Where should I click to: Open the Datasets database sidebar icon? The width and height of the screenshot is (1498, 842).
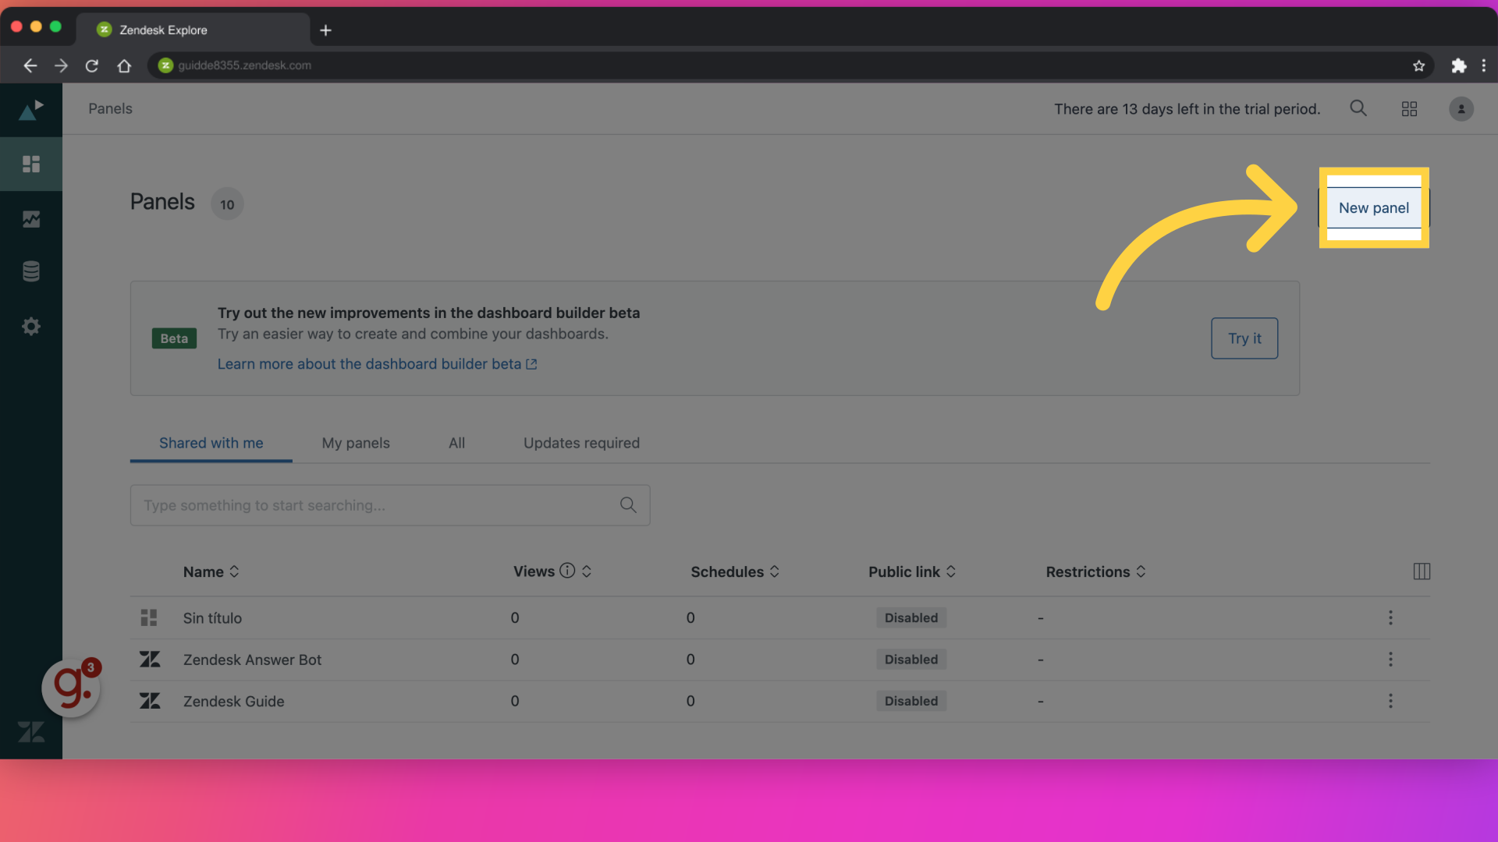[x=31, y=271]
